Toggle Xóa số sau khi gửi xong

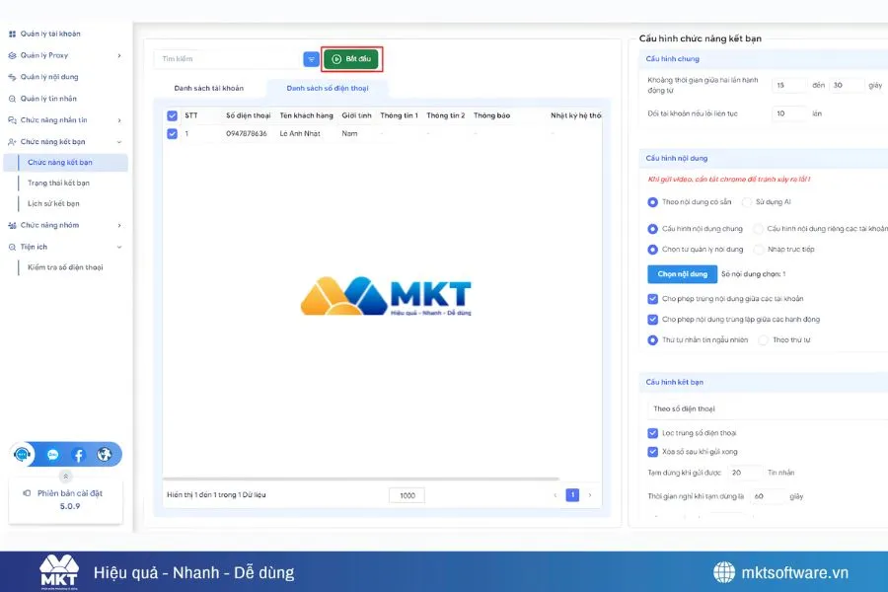(652, 451)
